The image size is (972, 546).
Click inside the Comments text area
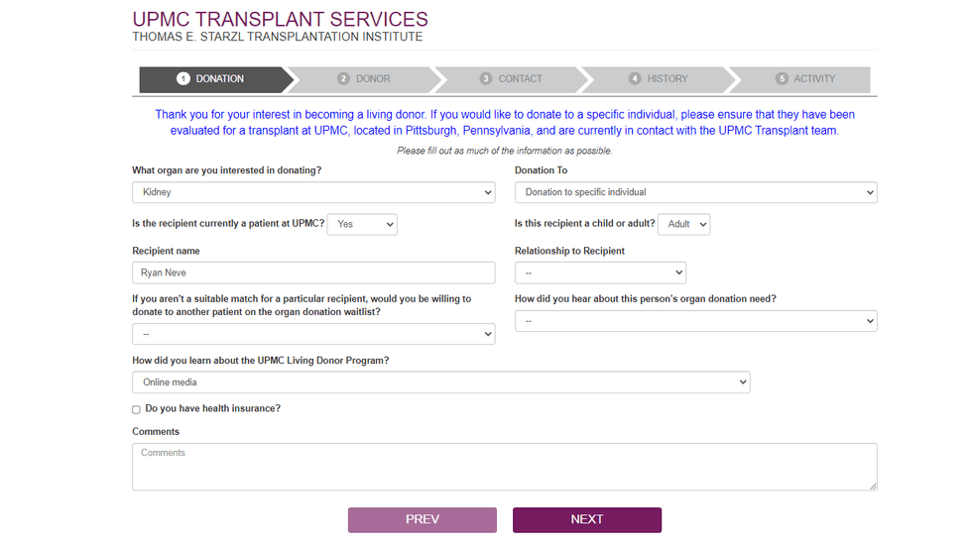504,466
